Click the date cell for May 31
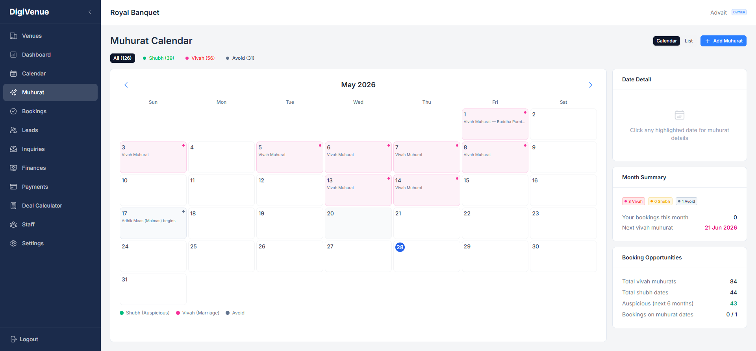The image size is (756, 351). (153, 289)
